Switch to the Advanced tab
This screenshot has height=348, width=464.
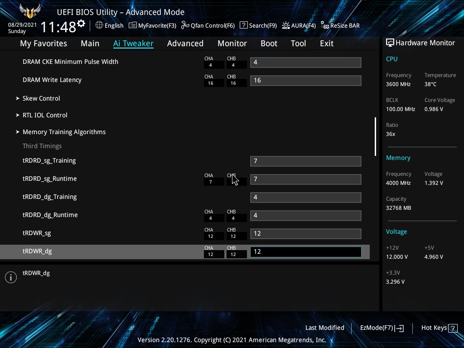(185, 43)
